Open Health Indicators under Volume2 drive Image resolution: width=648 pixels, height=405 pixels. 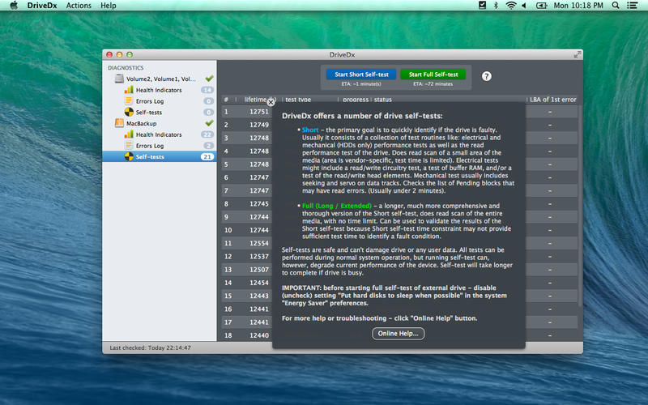[159, 90]
